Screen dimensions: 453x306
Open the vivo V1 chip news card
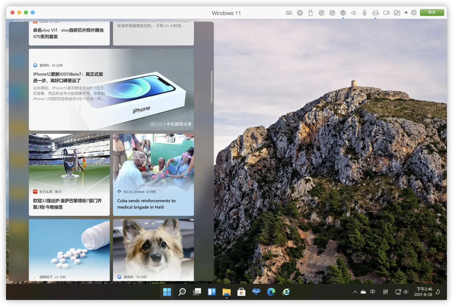pyautogui.click(x=69, y=33)
